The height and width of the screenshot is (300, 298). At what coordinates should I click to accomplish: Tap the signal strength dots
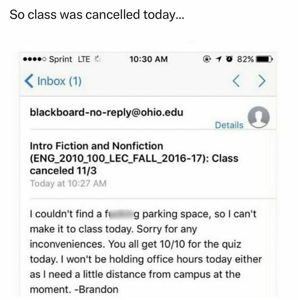click(34, 59)
